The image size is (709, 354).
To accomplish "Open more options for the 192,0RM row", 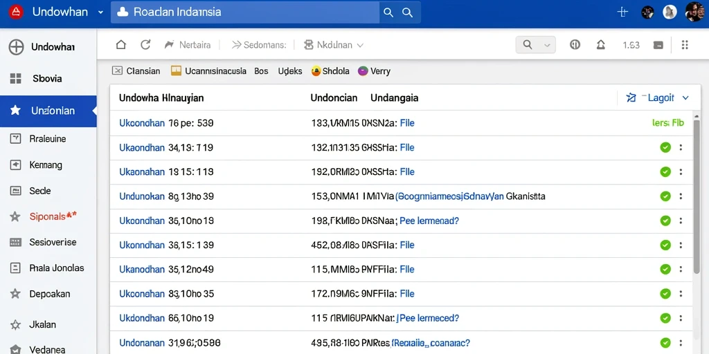I will pyautogui.click(x=681, y=171).
